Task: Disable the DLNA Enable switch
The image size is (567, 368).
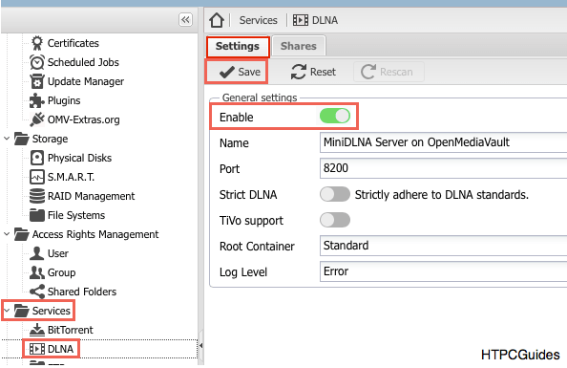Action: [335, 117]
